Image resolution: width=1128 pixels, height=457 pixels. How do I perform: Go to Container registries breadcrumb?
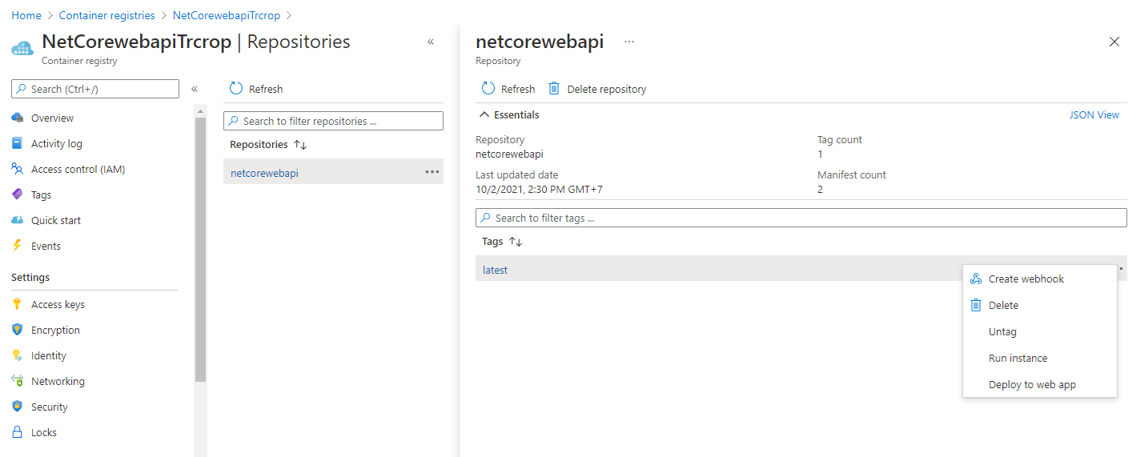click(x=107, y=15)
